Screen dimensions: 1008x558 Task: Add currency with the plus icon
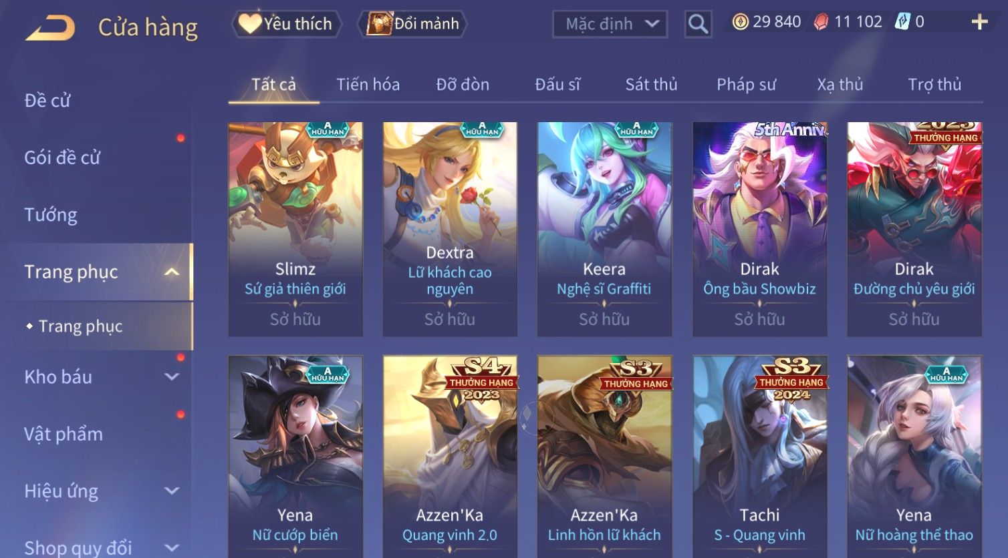[x=979, y=22]
